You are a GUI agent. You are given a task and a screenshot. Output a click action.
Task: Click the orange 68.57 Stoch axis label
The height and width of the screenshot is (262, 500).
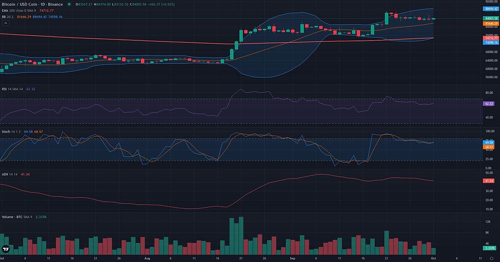(489, 147)
